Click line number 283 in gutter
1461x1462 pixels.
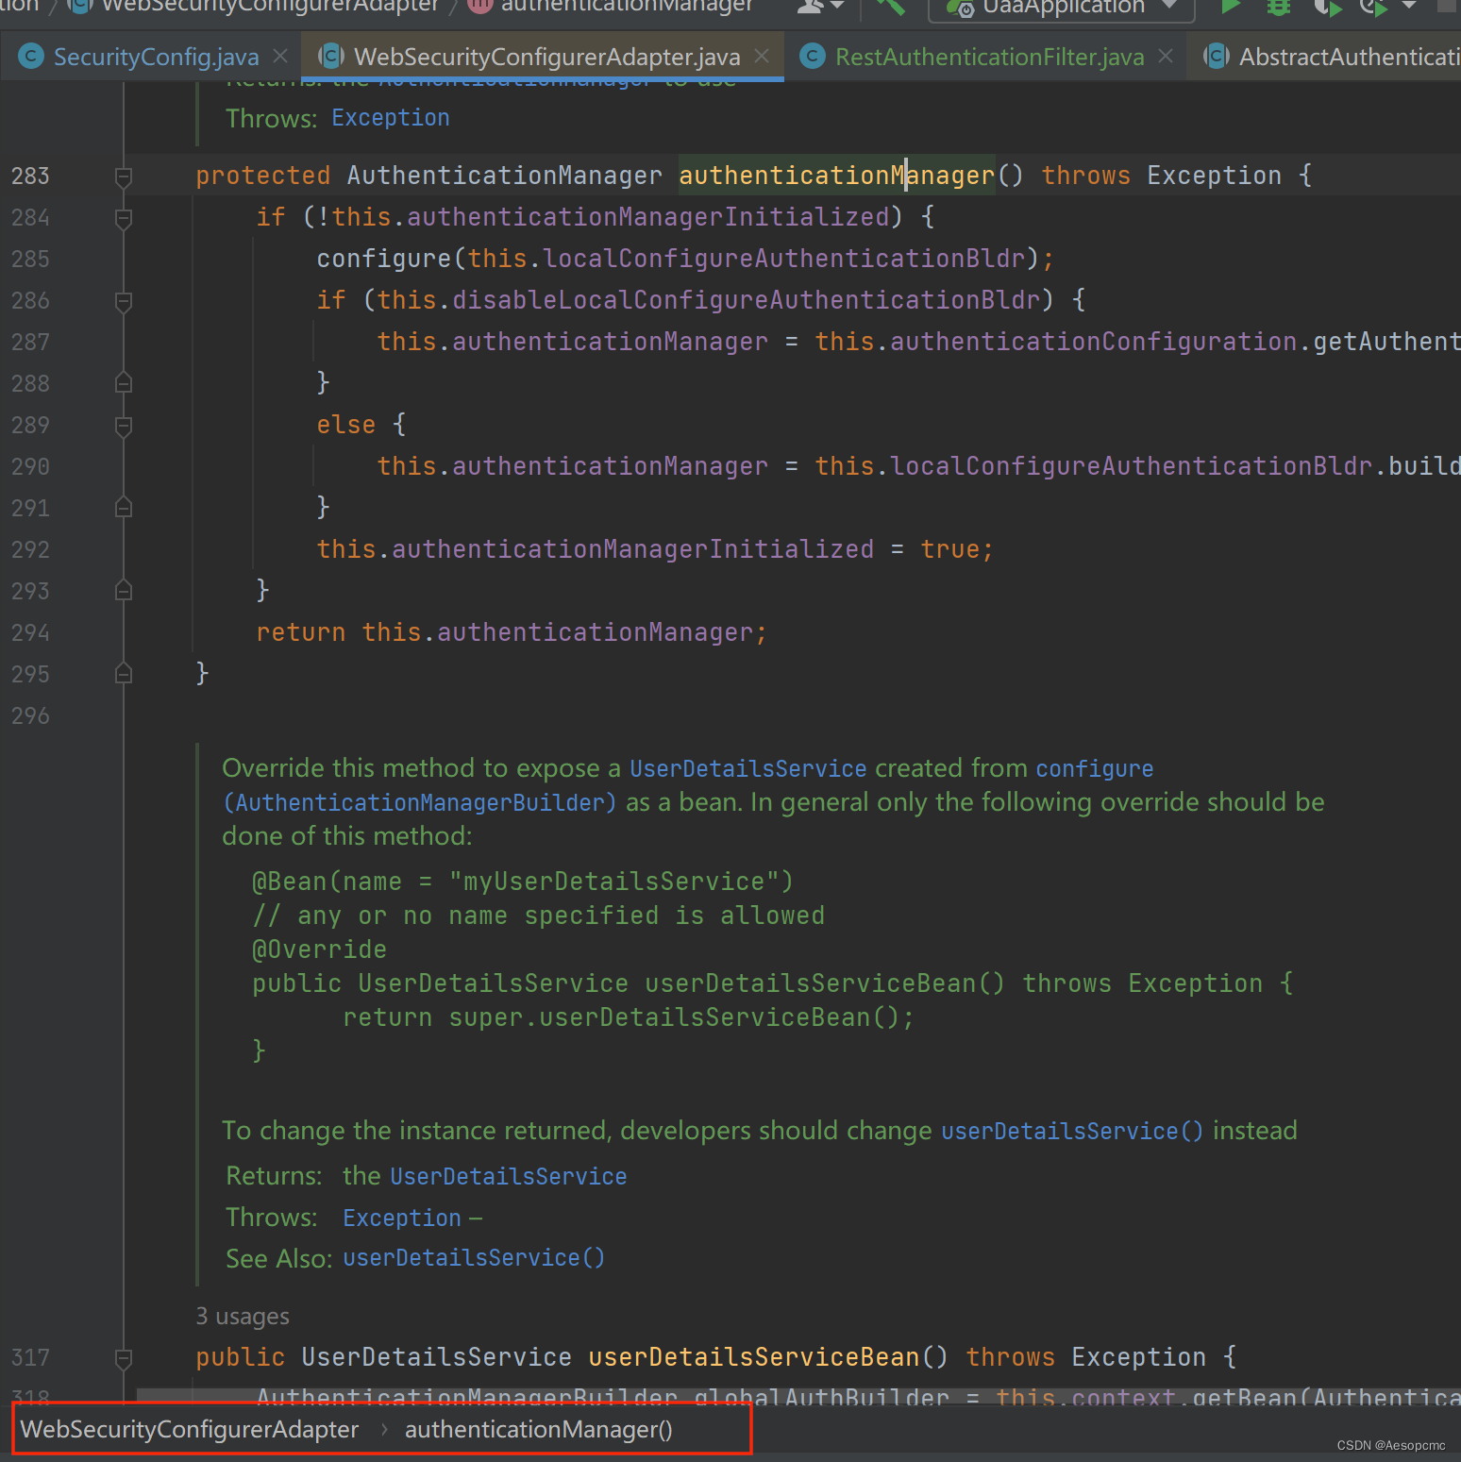pos(30,176)
